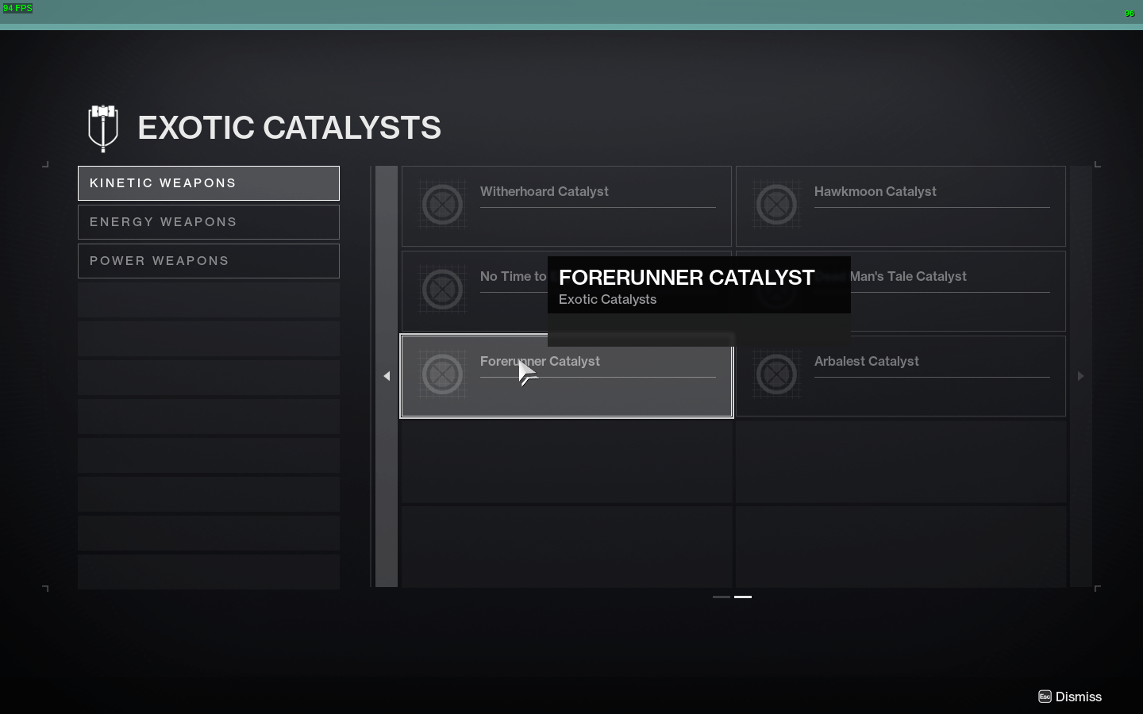Screen dimensions: 1143x714
Task: Click the Forerunner Catalyst tooltip title
Action: click(687, 278)
